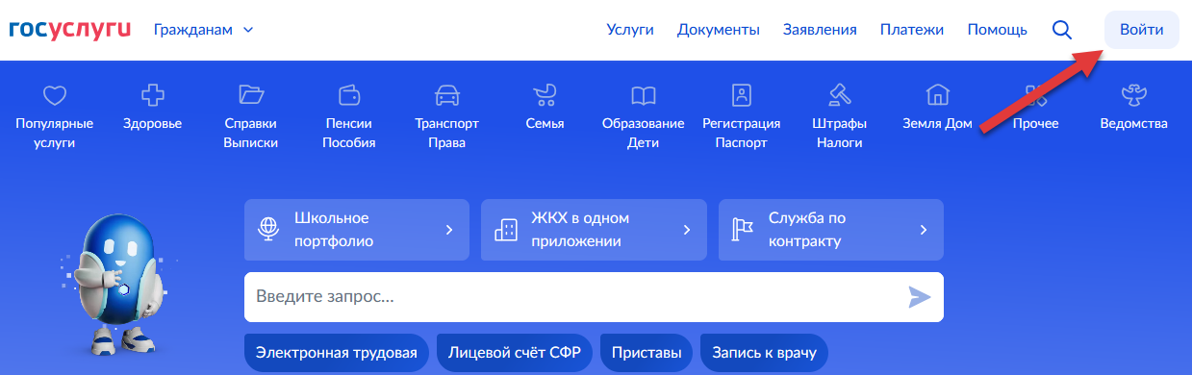Click the Войти login button
The width and height of the screenshot is (1192, 375).
[1142, 30]
